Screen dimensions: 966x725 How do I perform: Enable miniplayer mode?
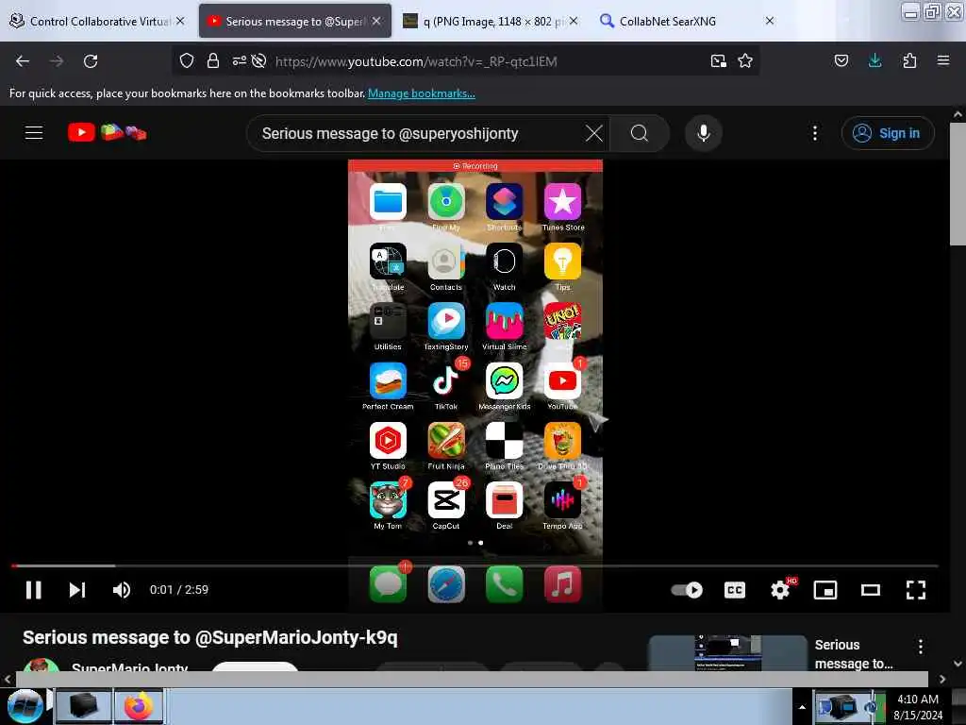[824, 590]
